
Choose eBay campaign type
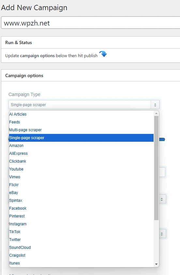click(x=81, y=193)
